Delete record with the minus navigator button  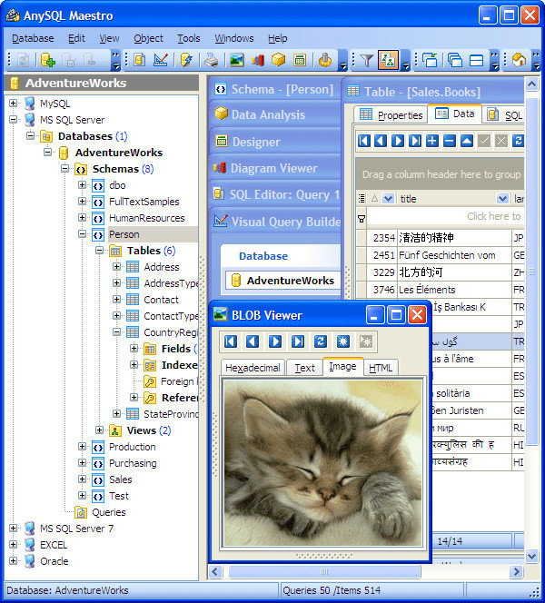450,141
